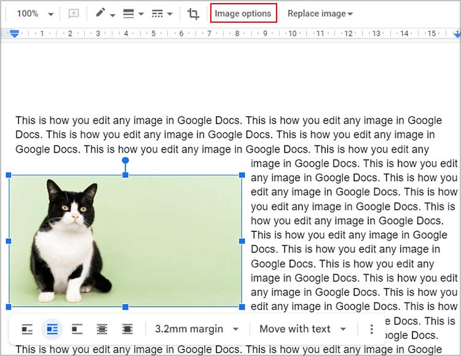Open the border weight options
Viewport: 461px width, 356px height.
[131, 14]
